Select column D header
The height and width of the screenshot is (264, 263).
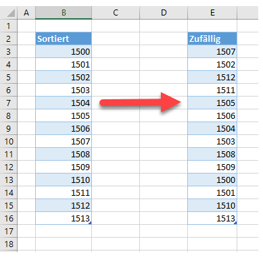tap(164, 13)
